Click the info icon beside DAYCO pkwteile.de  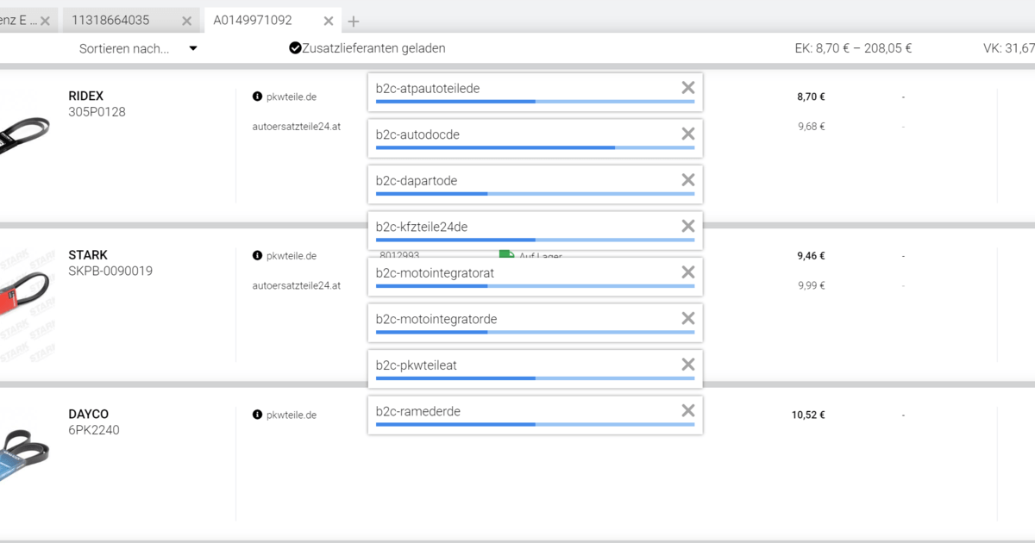pyautogui.click(x=257, y=415)
